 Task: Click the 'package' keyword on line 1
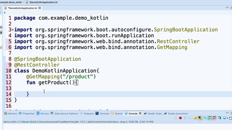(25, 18)
